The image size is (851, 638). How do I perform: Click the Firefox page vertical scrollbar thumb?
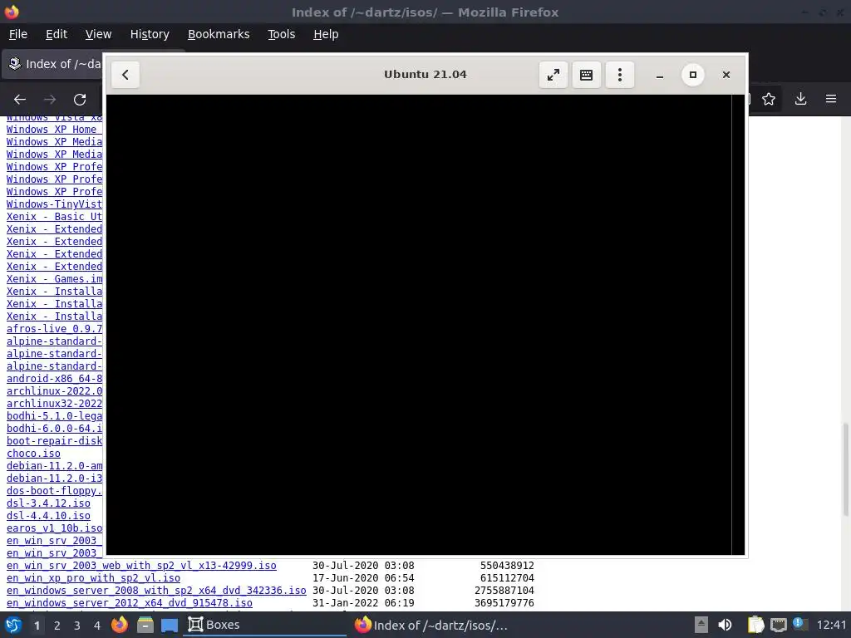point(845,469)
